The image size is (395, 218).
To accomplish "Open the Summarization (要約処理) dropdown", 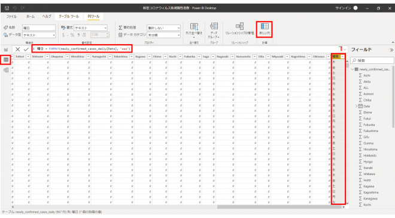I will pos(163,27).
